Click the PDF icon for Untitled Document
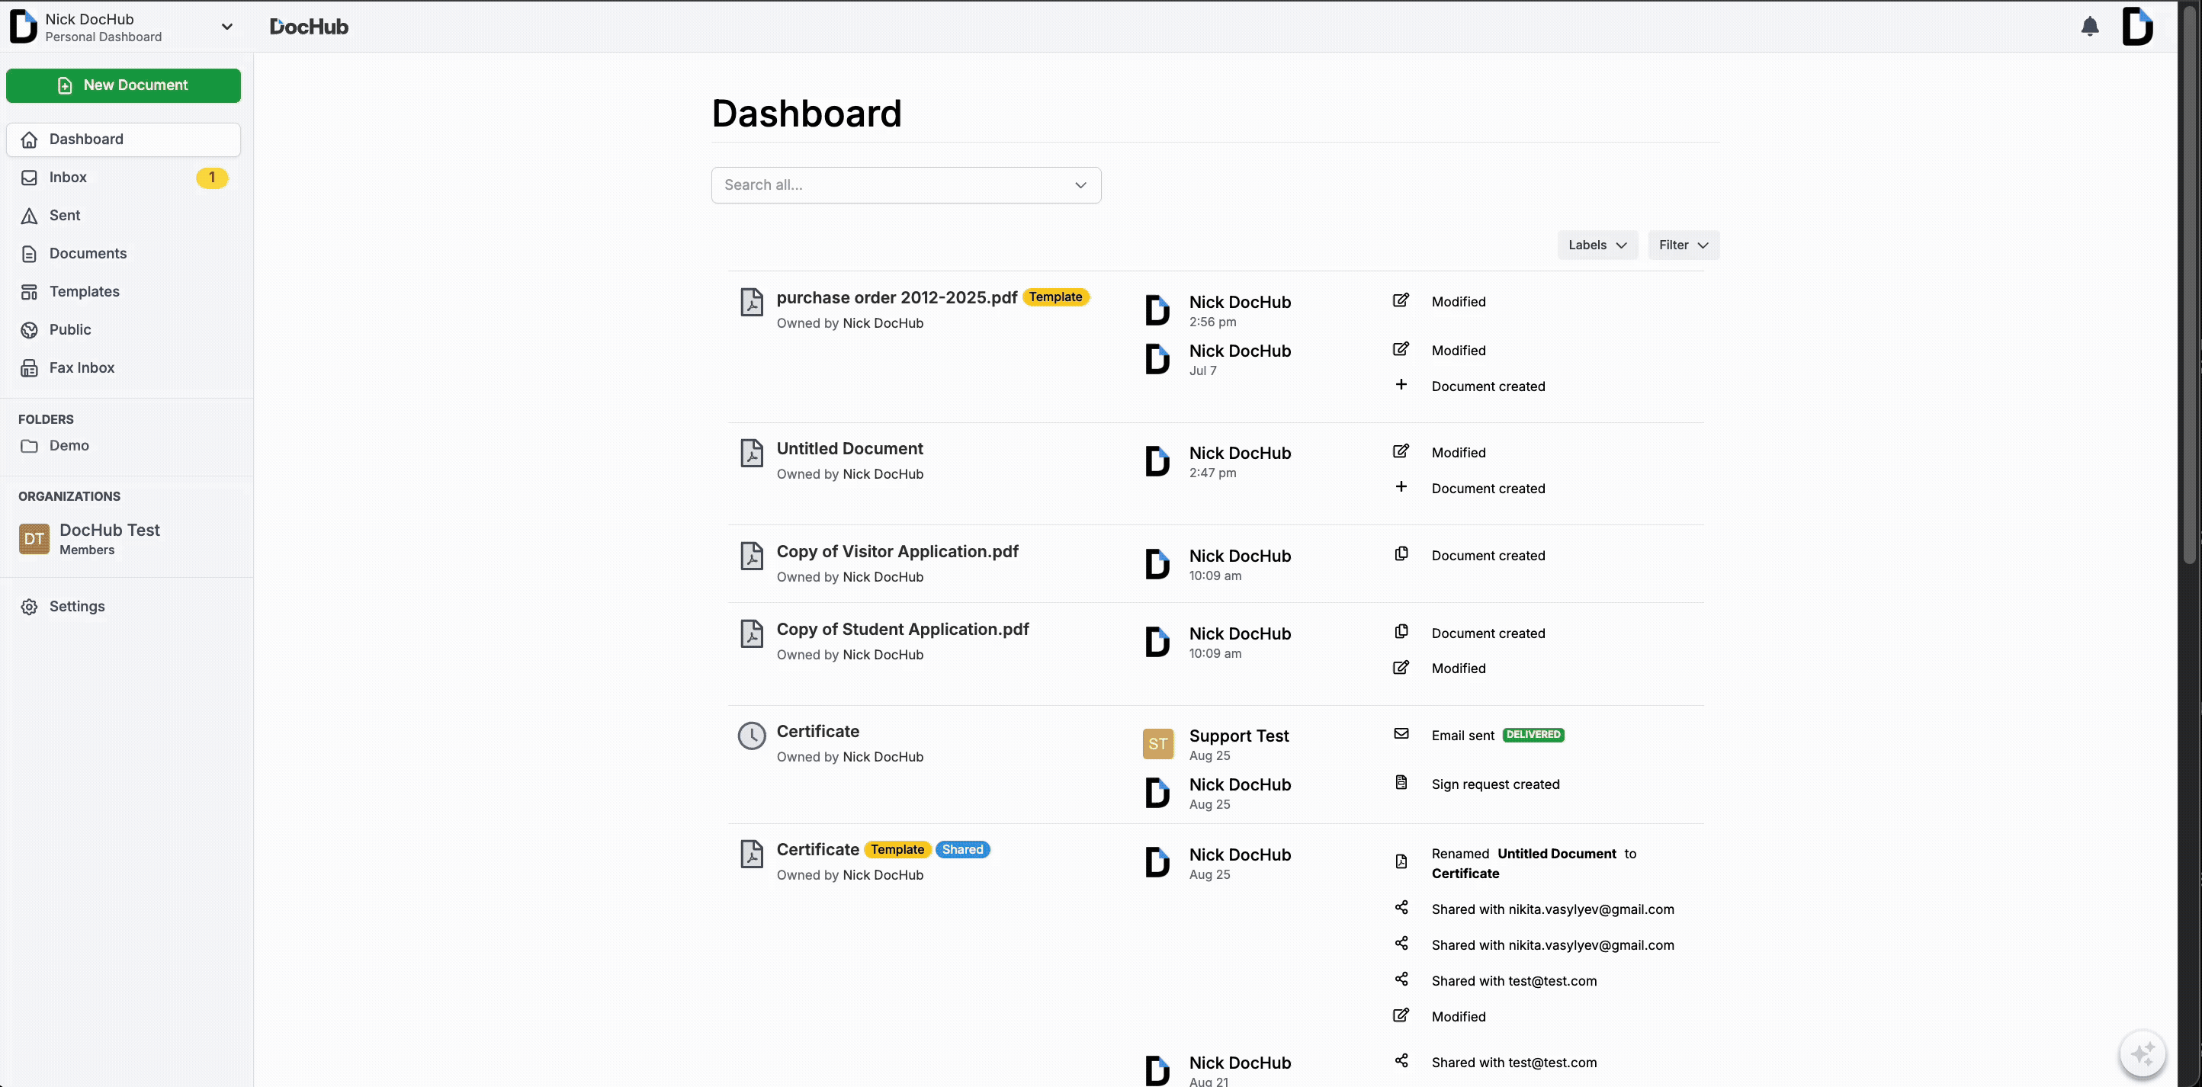This screenshot has height=1087, width=2202. tap(751, 453)
